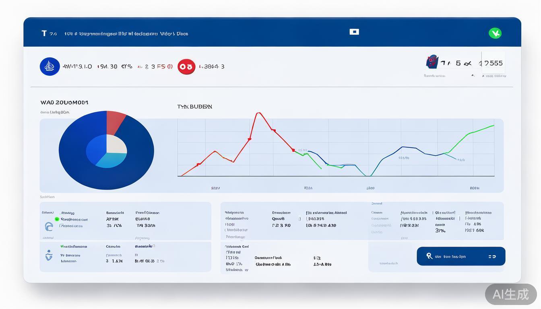The image size is (541, 309).
Task: Toggle the green status dot in first row
Action: 57,219
